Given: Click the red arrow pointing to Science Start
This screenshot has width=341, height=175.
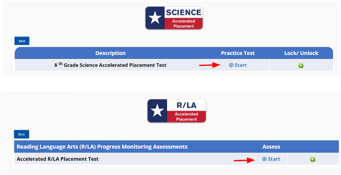Looking at the screenshot, I should click(210, 65).
